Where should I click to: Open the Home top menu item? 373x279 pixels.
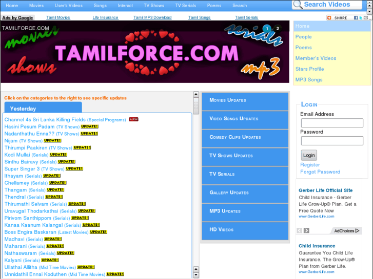12,6
